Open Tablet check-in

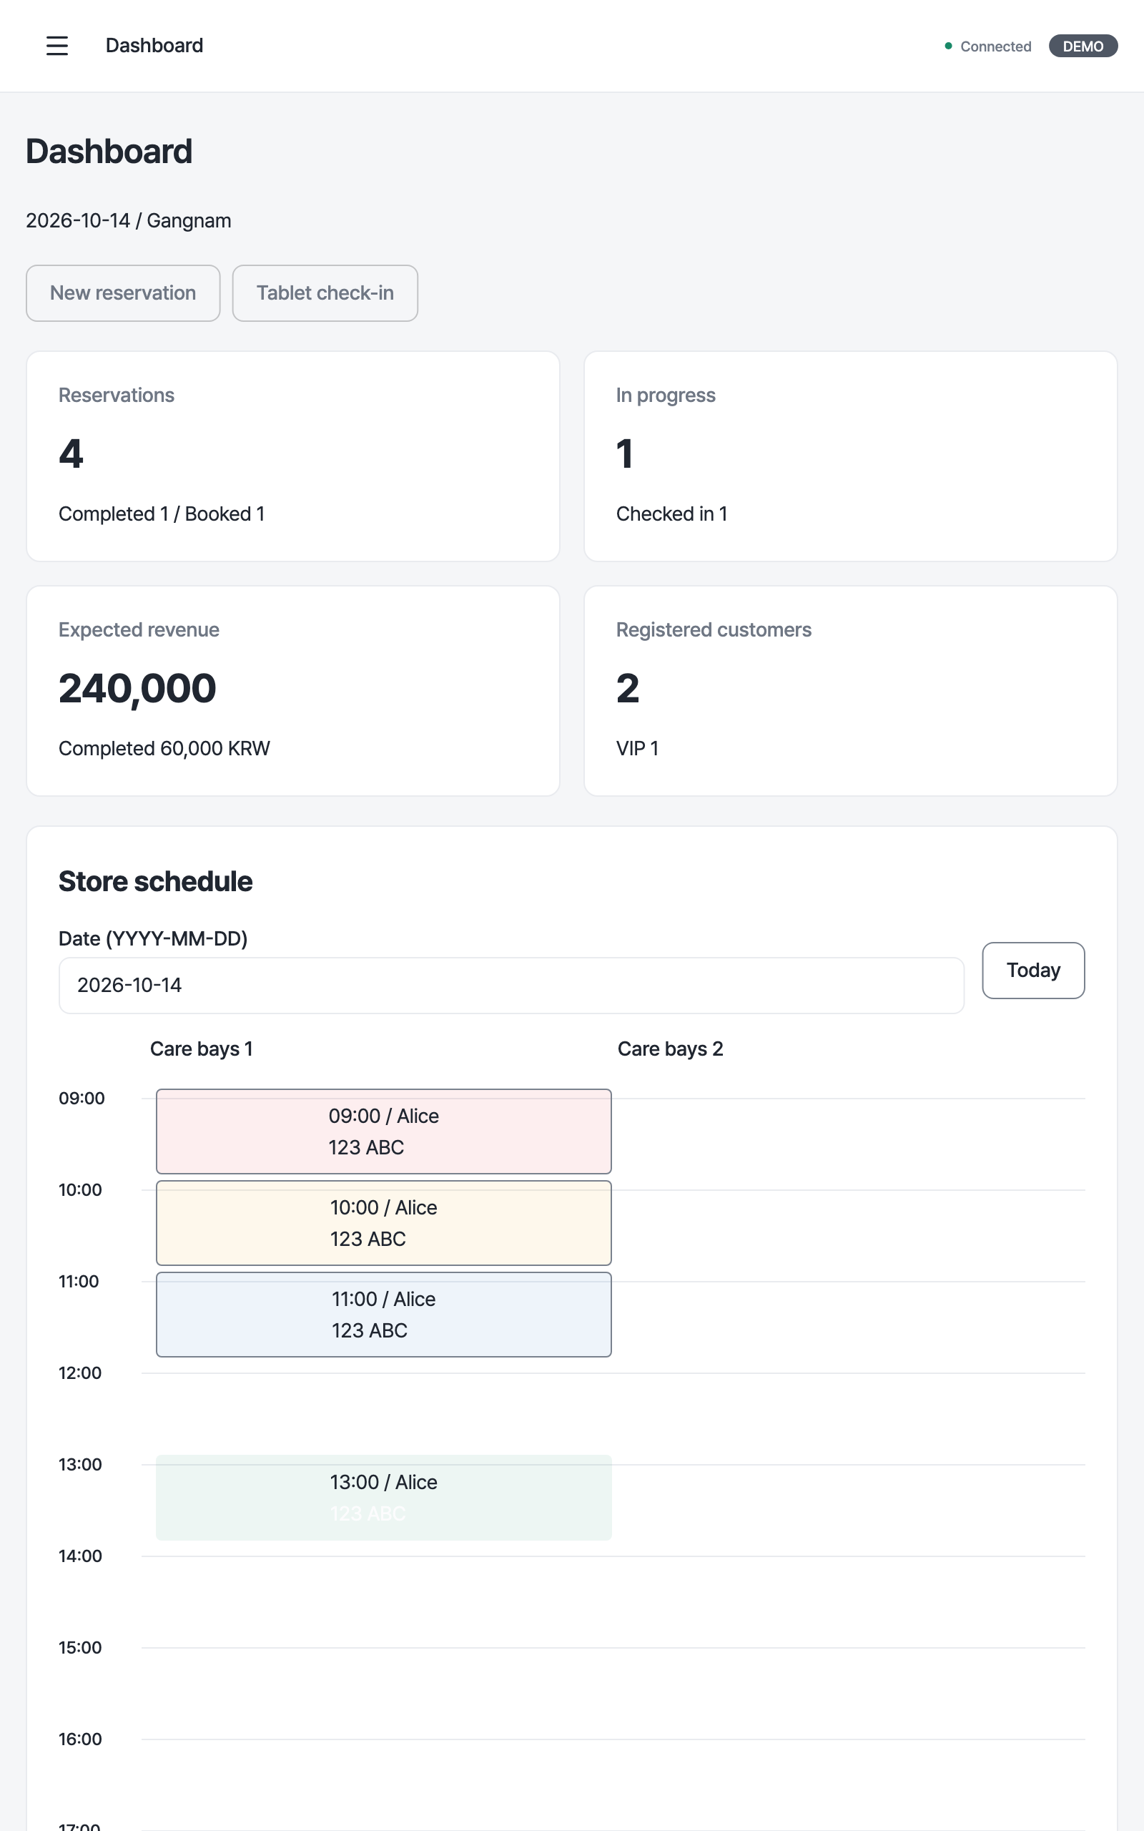click(x=325, y=293)
